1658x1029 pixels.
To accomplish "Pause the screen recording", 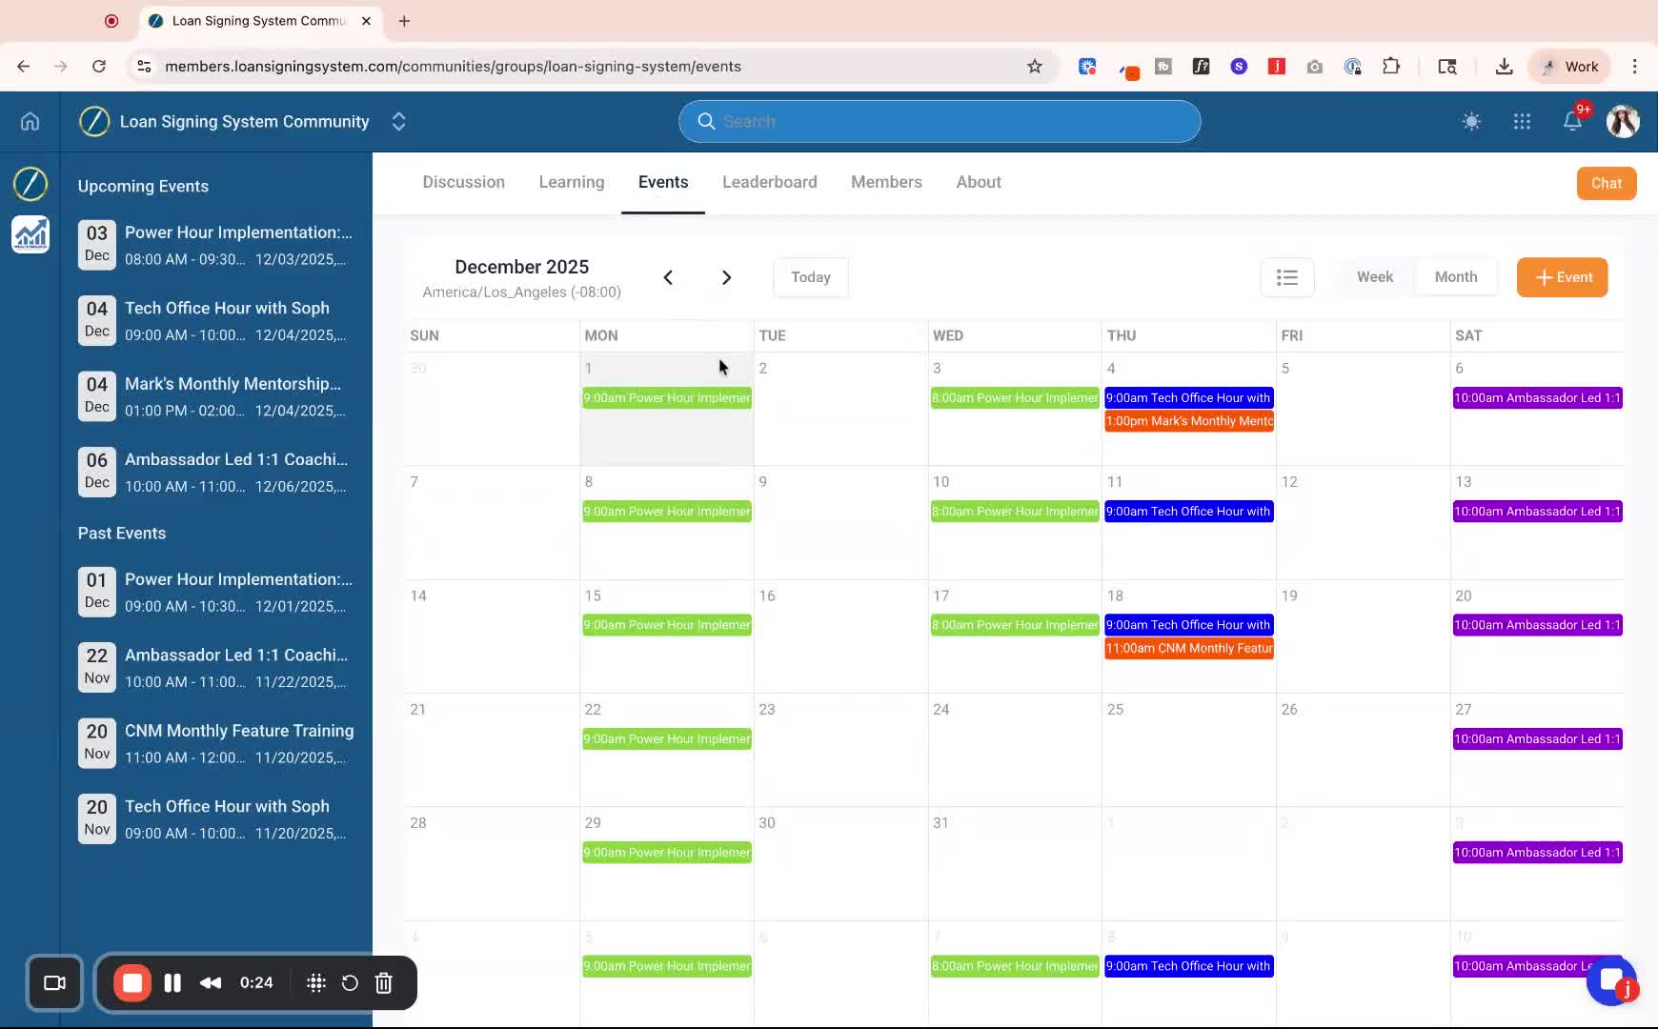I will click(172, 983).
